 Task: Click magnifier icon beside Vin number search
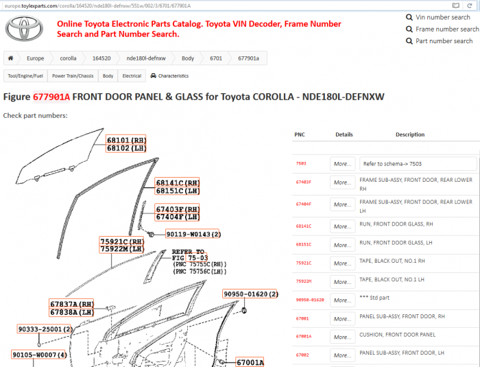[409, 17]
